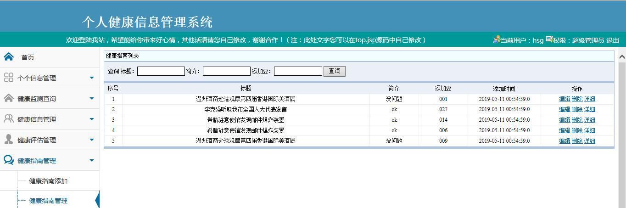Focus the 简介 search input field
The image size is (626, 208).
pos(227,71)
